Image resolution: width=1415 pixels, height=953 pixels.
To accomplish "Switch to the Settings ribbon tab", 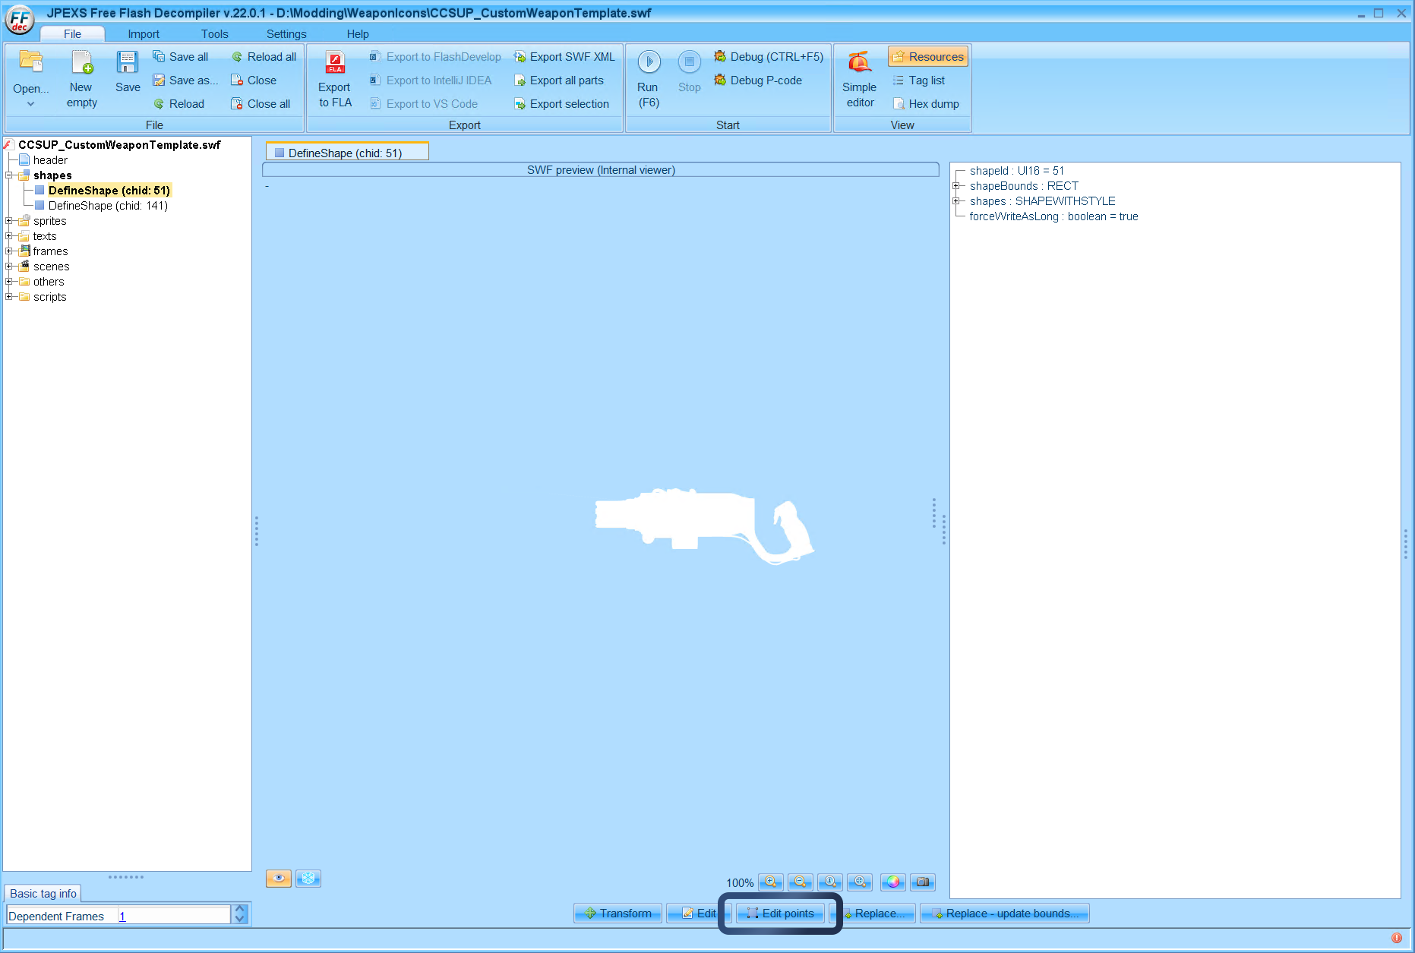I will [286, 34].
